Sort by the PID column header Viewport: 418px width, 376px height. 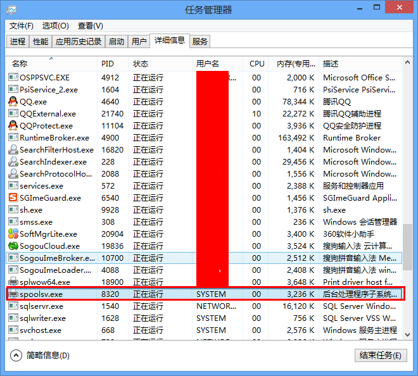pyautogui.click(x=113, y=64)
